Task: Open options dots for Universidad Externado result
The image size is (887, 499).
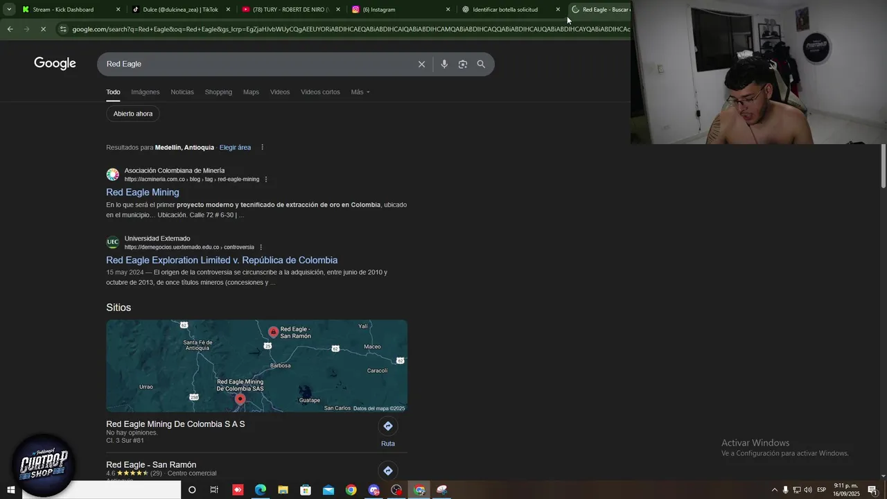Action: pyautogui.click(x=261, y=247)
